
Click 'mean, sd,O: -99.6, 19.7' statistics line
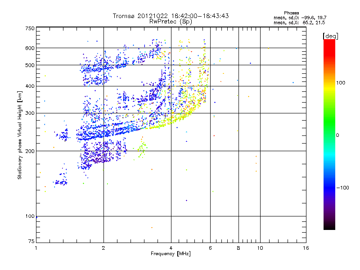pos(300,18)
